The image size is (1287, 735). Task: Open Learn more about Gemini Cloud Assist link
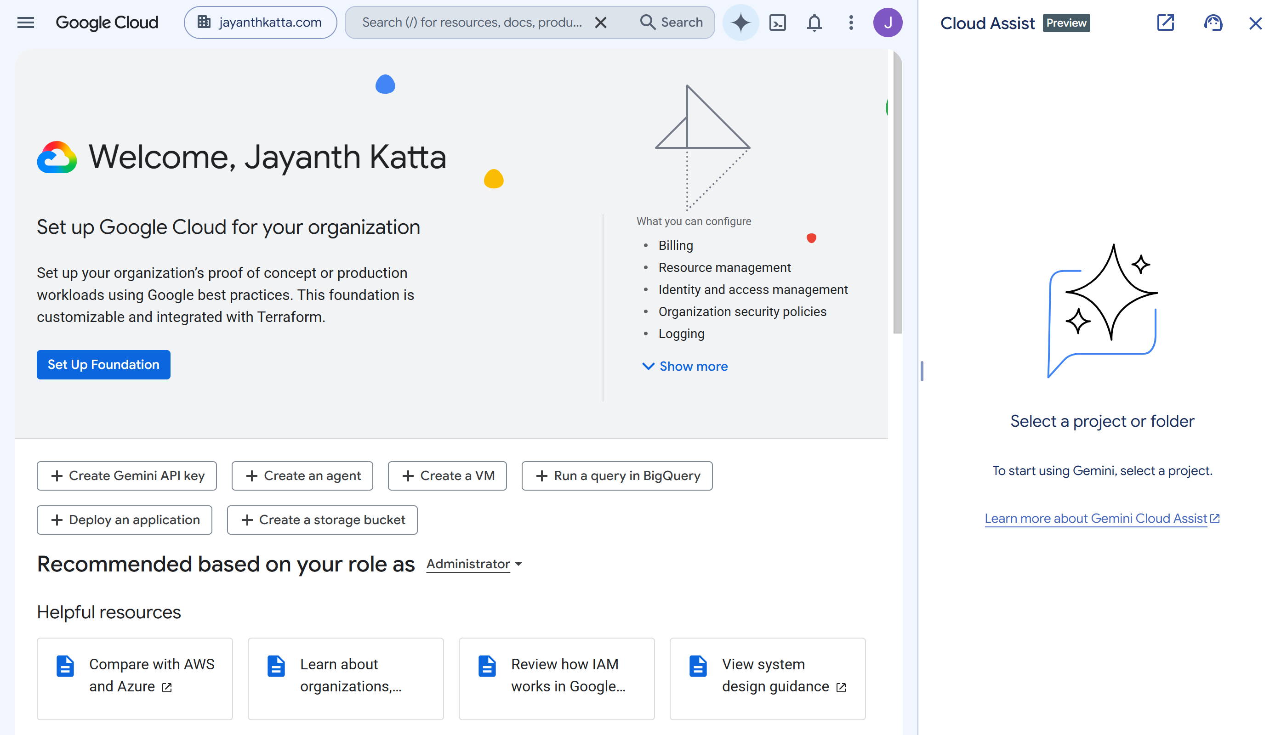point(1102,519)
